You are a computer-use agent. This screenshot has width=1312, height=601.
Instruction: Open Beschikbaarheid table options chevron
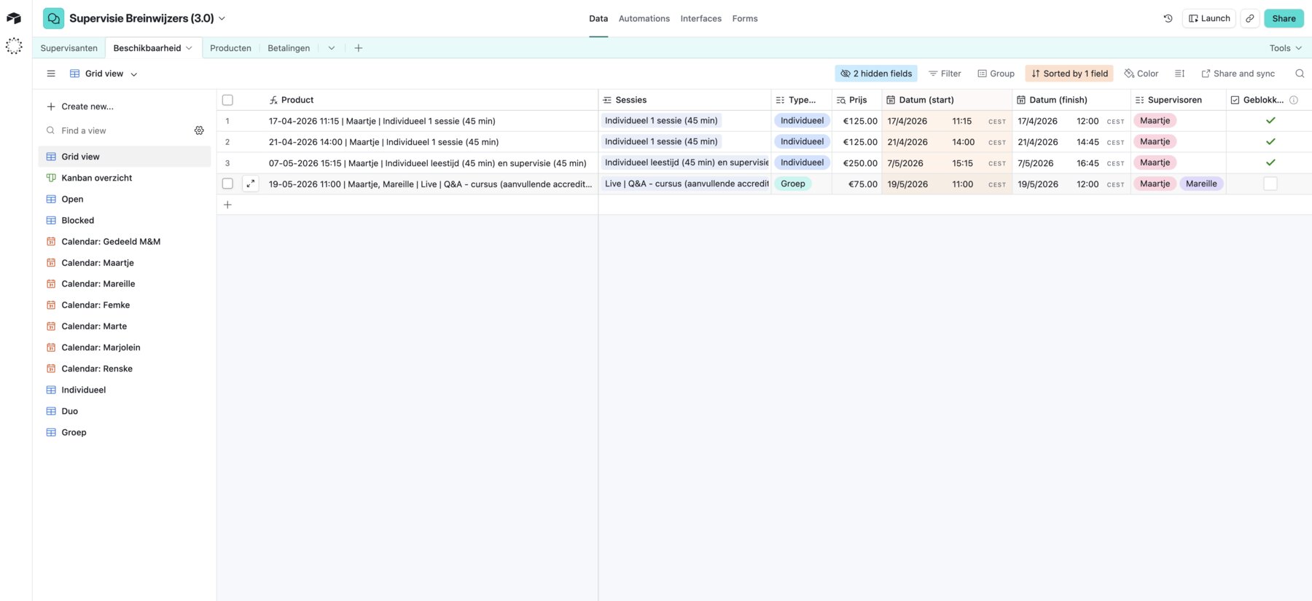pyautogui.click(x=189, y=48)
